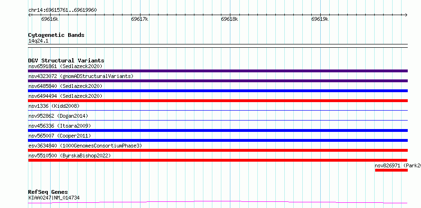The image size is (421, 208).
Task: Click the nsv5510500 (ByrskaBishop2022) label
Action: point(70,156)
